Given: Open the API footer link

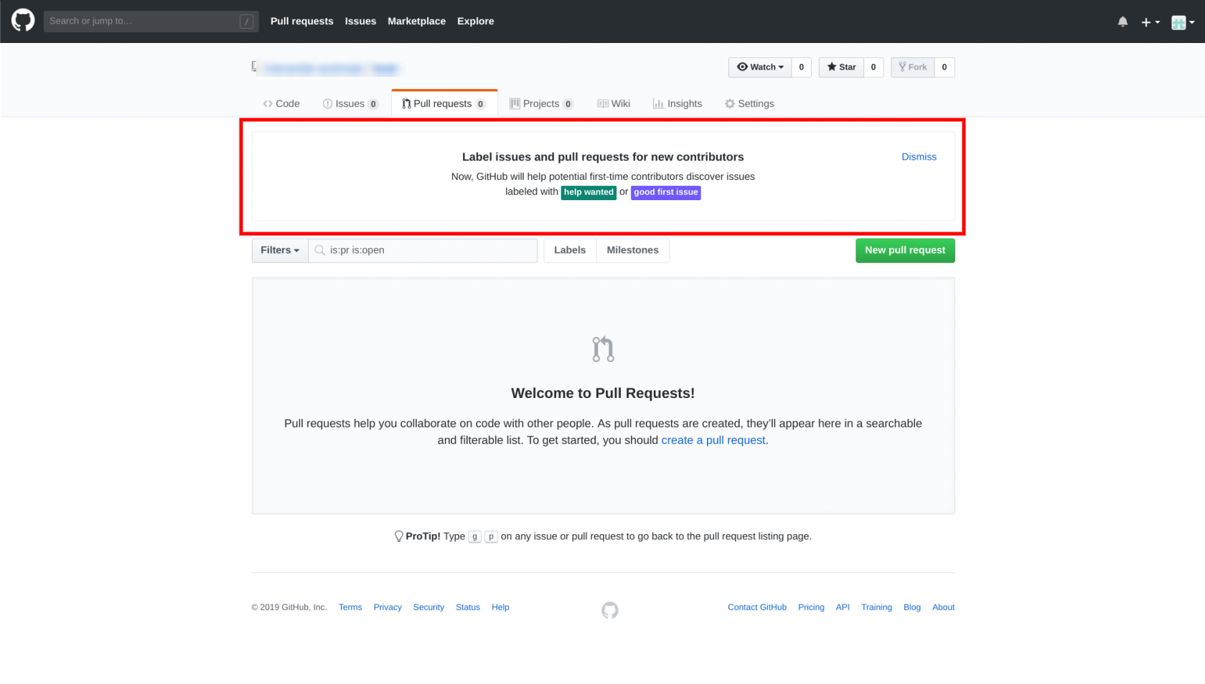Looking at the screenshot, I should [x=843, y=607].
